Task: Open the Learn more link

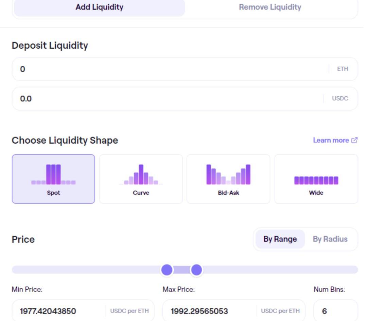Action: click(331, 140)
